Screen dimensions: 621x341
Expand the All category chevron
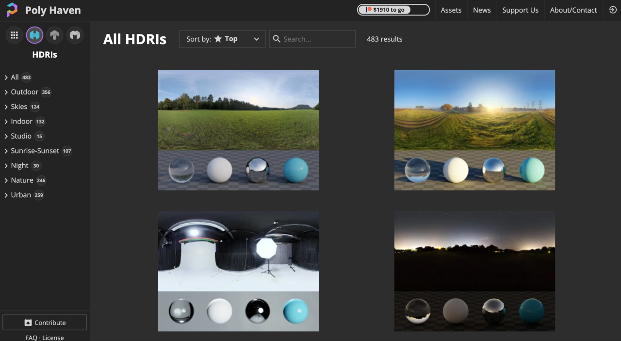tap(6, 77)
